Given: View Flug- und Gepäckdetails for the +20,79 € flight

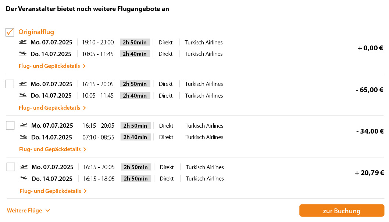Looking at the screenshot, I should [x=53, y=191].
